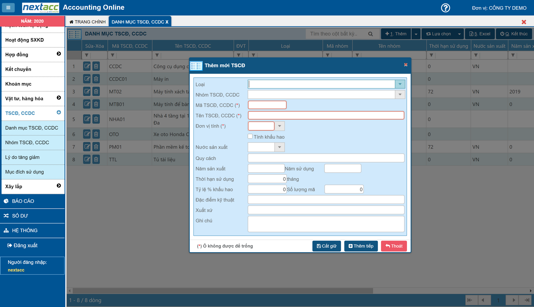Expand the Đơn vị tính dropdown
The image size is (534, 307).
pyautogui.click(x=279, y=126)
